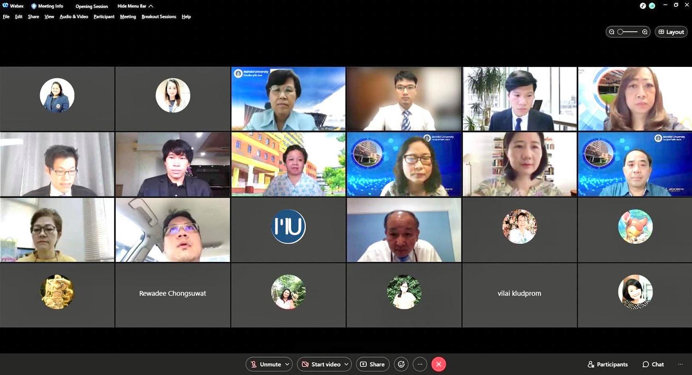This screenshot has height=375, width=692.
Task: Open the Layout options button
Action: coord(671,32)
